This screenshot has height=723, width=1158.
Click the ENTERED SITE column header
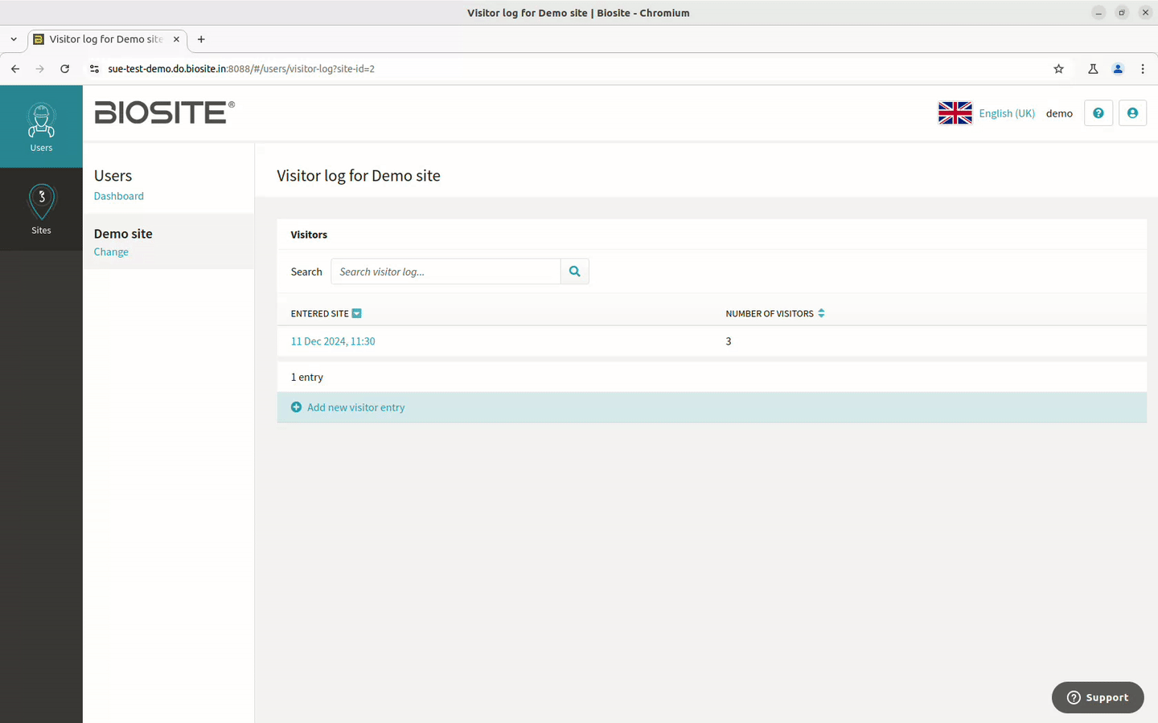click(x=320, y=313)
